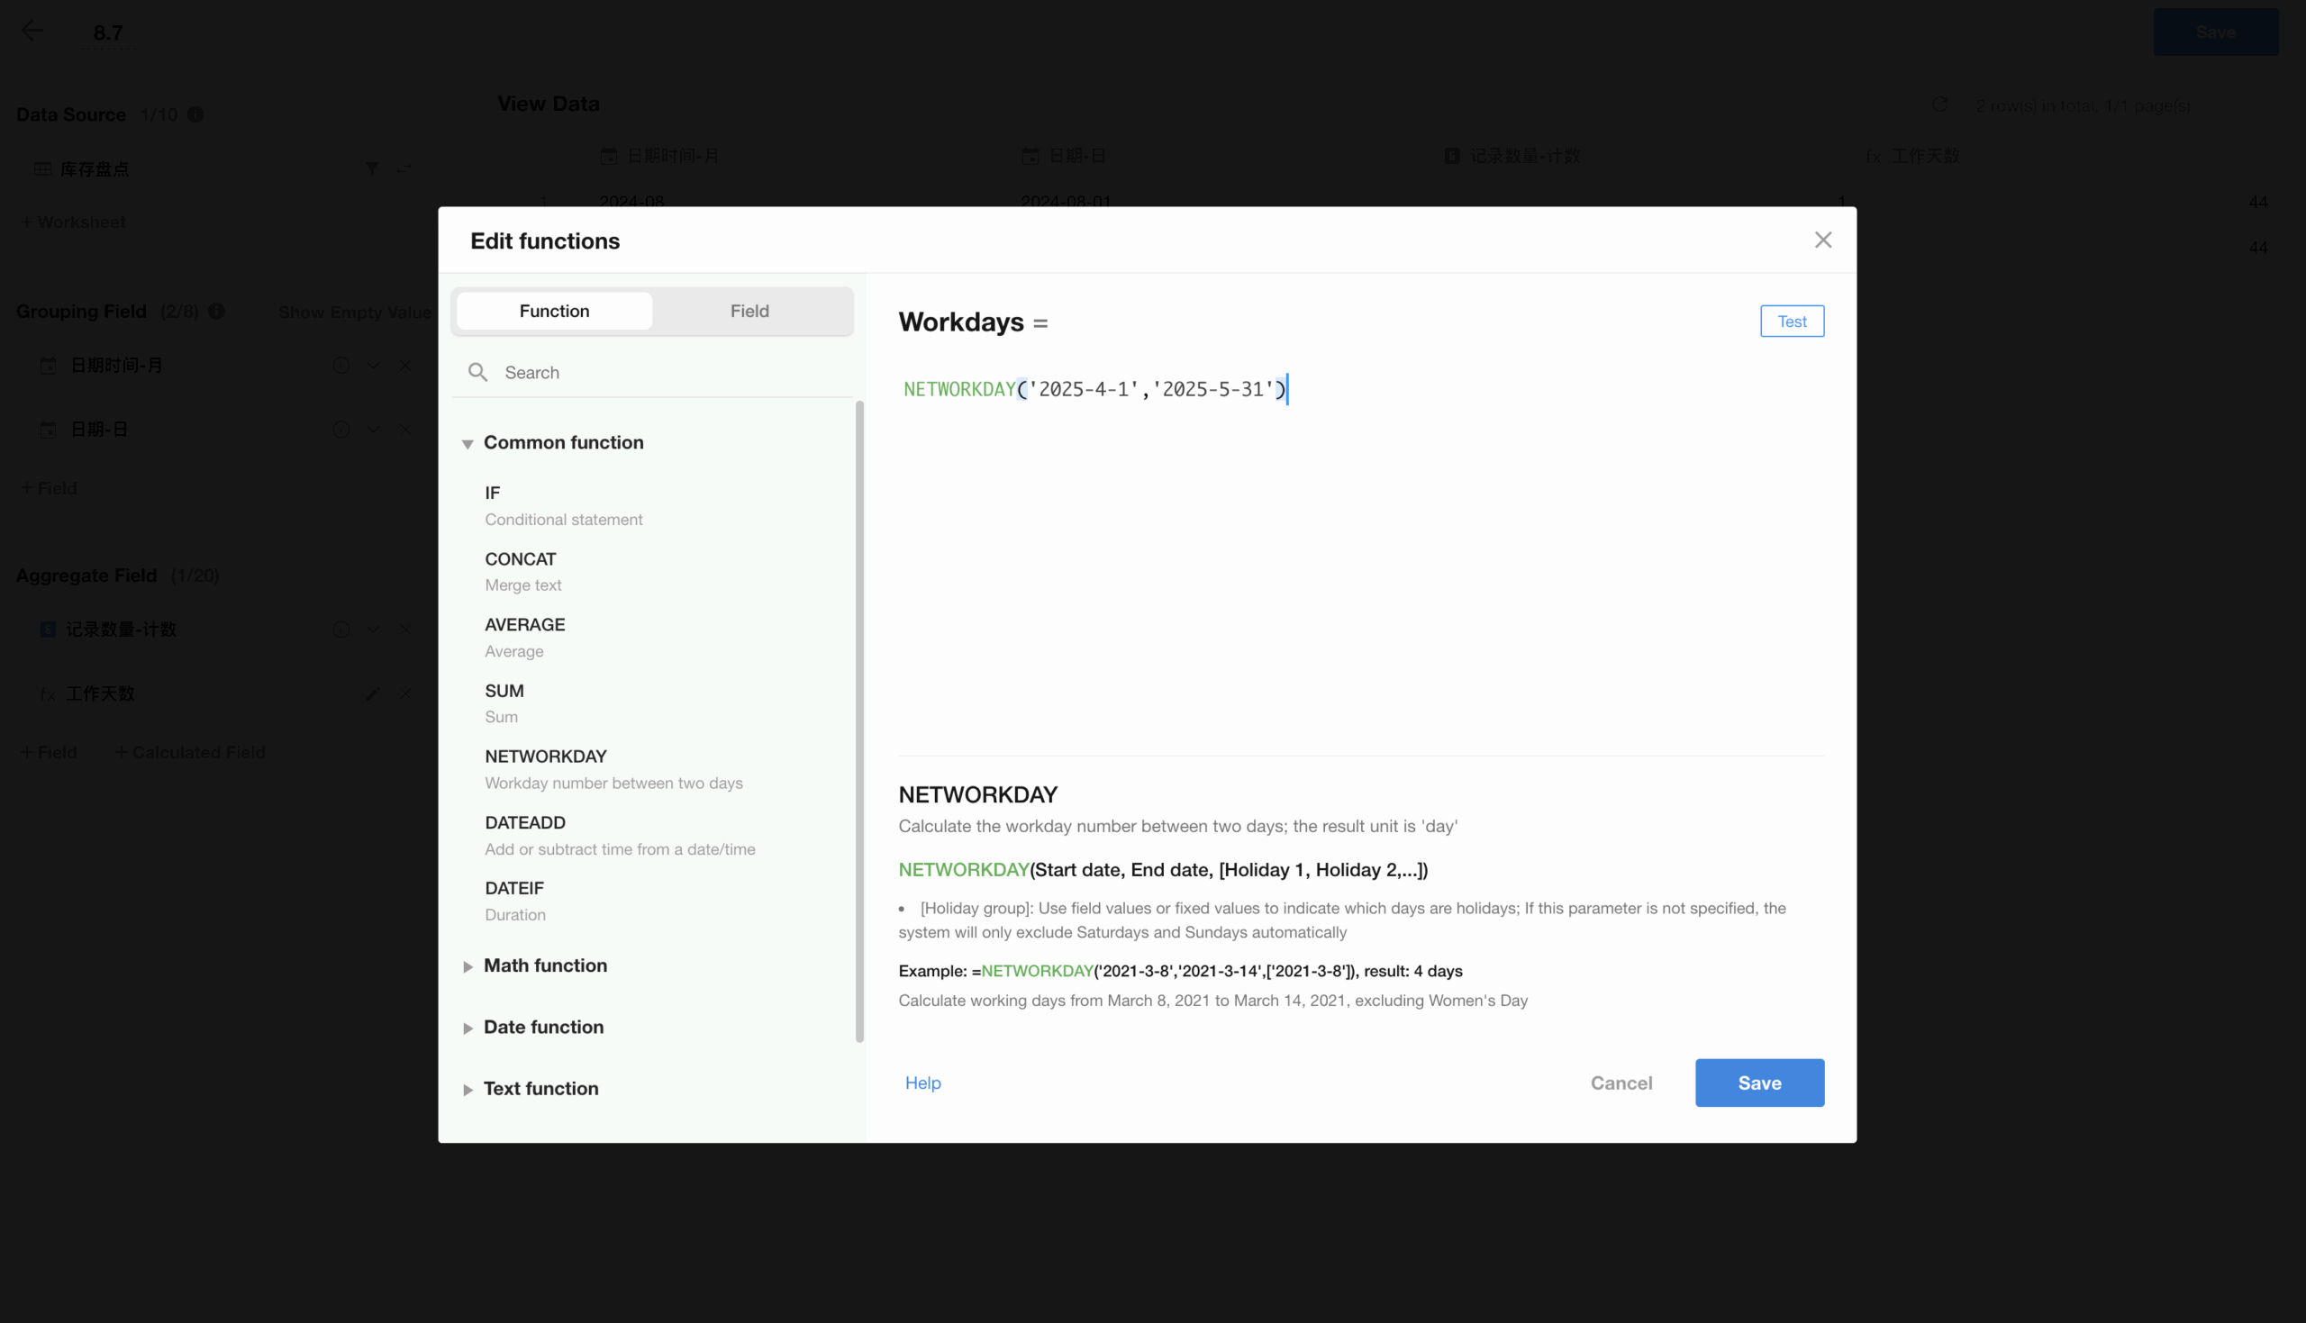Close the Edit functions dialog
Image resolution: width=2306 pixels, height=1323 pixels.
coord(1822,240)
